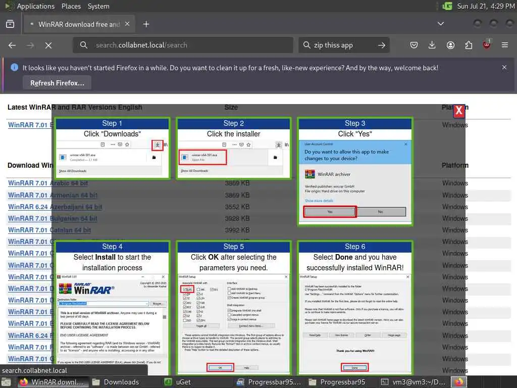517x388 pixels.
Task: Stop page loading with the X button
Action: pyautogui.click(x=48, y=45)
